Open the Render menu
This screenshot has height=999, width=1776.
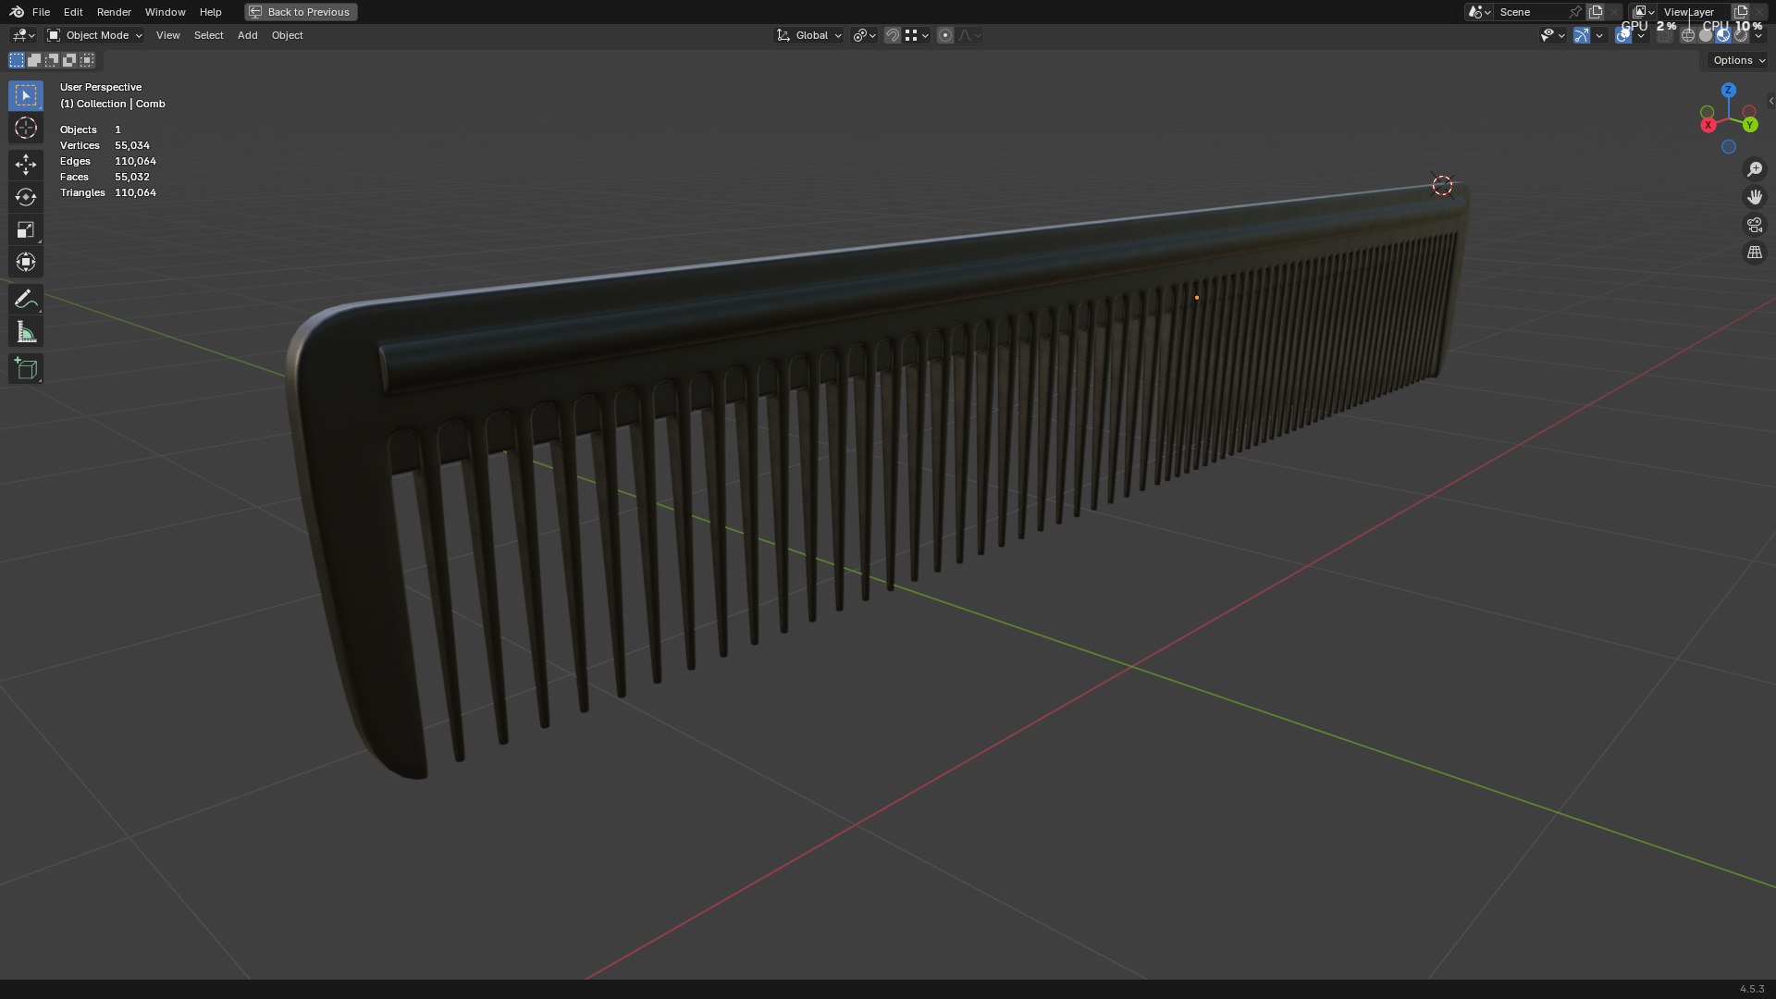point(114,12)
